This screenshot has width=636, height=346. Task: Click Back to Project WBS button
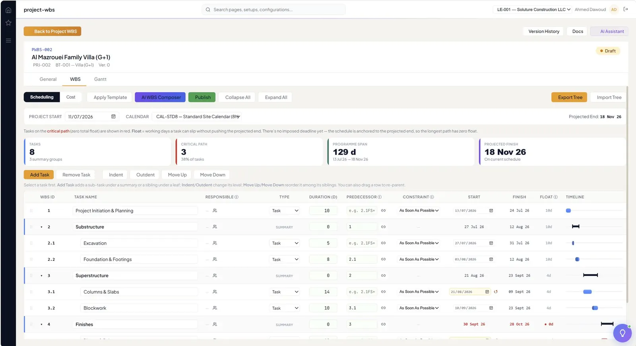[52, 31]
